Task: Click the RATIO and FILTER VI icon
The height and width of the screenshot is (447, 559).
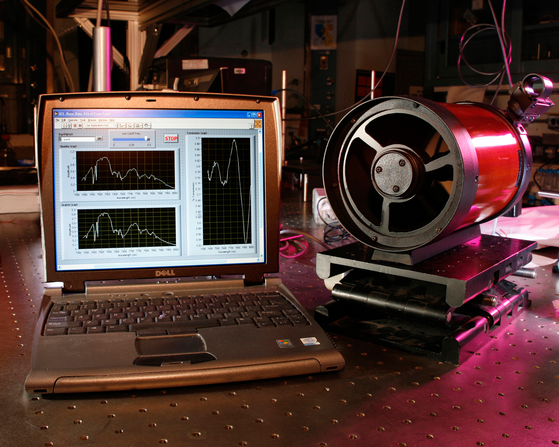Action: (x=258, y=124)
